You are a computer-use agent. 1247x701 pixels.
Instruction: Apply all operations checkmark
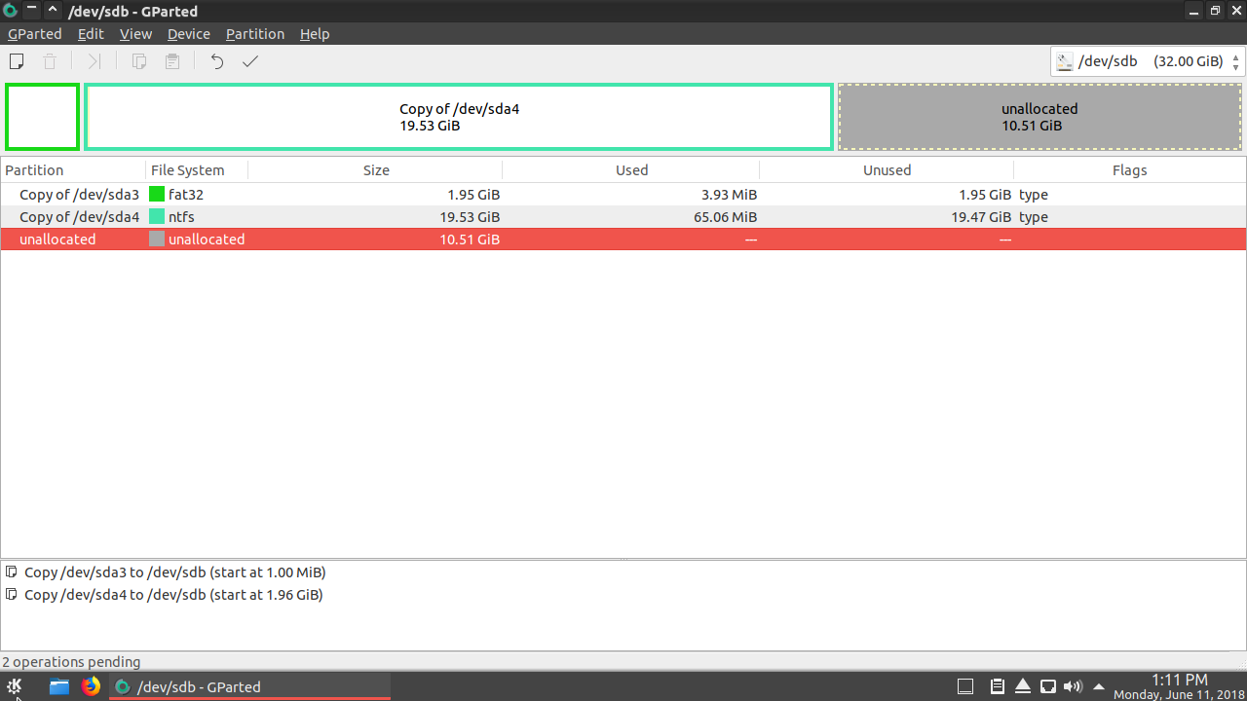250,61
